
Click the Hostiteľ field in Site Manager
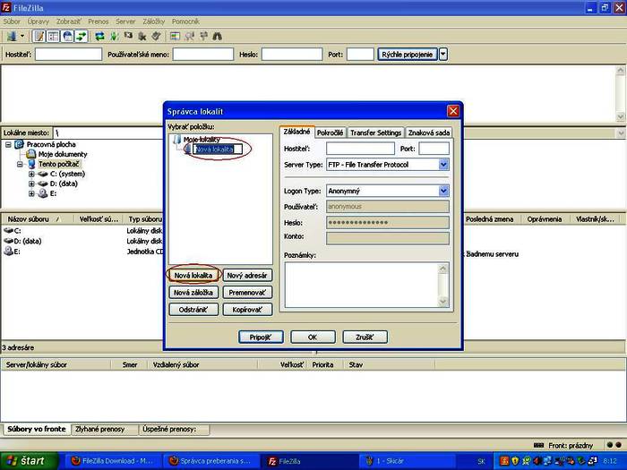tap(360, 149)
